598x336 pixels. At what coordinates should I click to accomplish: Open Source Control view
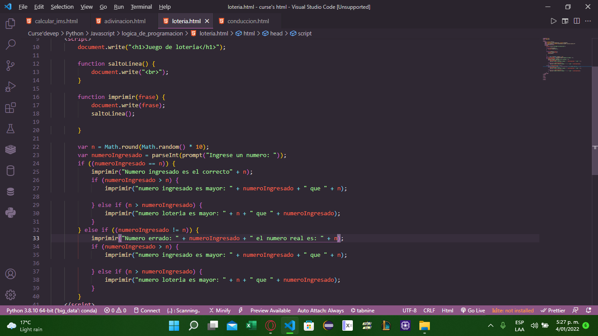11,66
